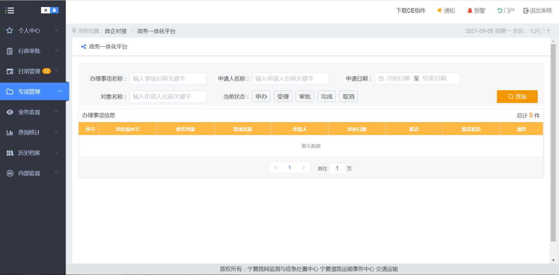Click the calendar icon in date range field
The height and width of the screenshot is (275, 559).
pos(381,79)
